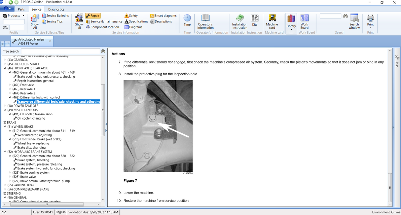Click the Forward navigation arrow
Viewport: 401px width, 215px height.
pyautogui.click(x=17, y=2)
